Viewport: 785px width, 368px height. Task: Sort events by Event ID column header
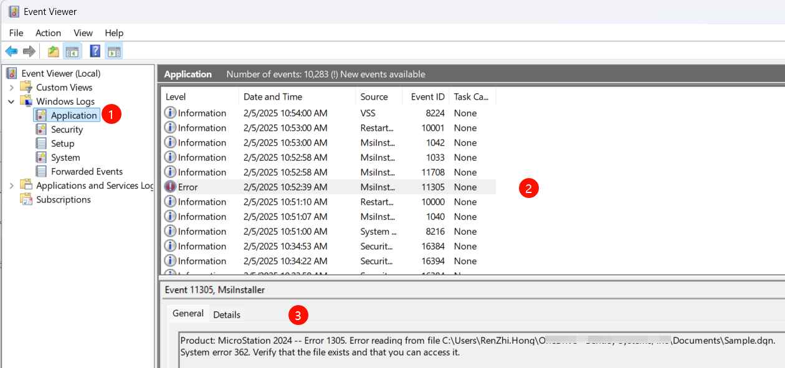[x=427, y=97]
